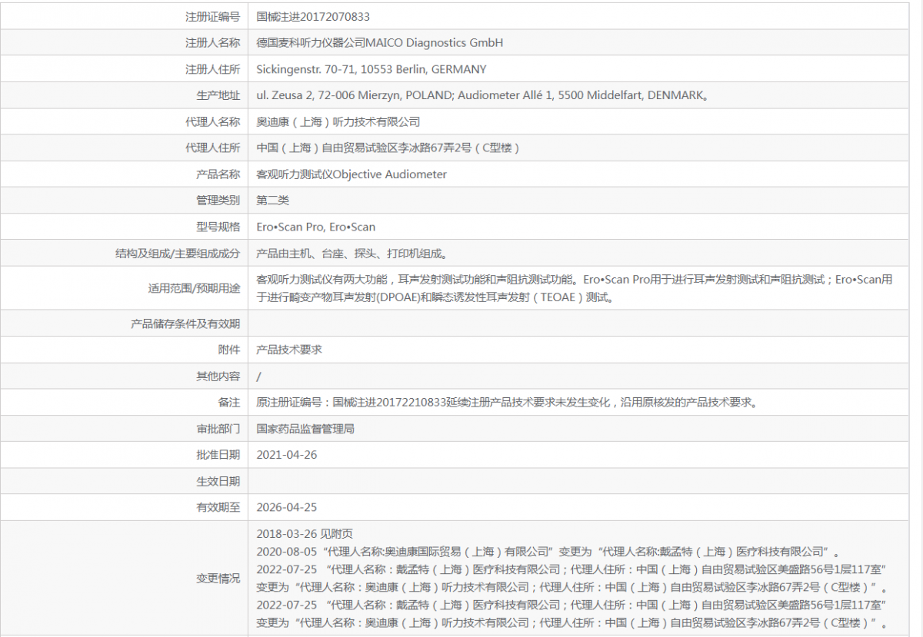This screenshot has width=923, height=637.
Task: Click the 其他内容 row label
Action: click(x=218, y=376)
